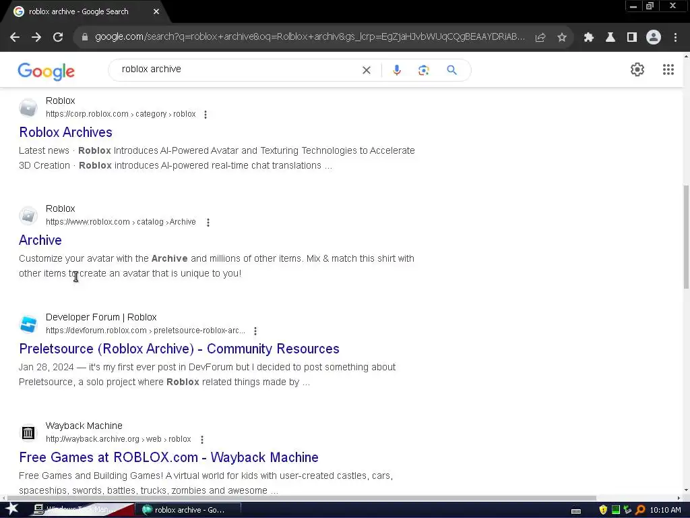
Task: Clear the search box text
Action: coord(366,70)
